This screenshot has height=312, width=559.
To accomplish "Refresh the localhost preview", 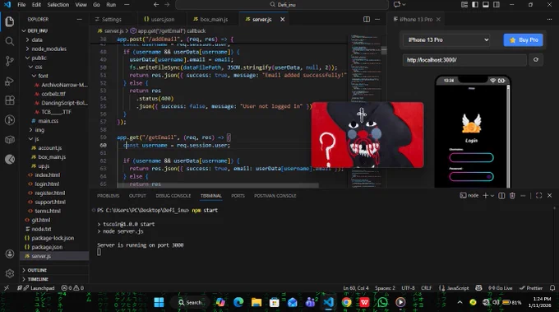I will [536, 59].
